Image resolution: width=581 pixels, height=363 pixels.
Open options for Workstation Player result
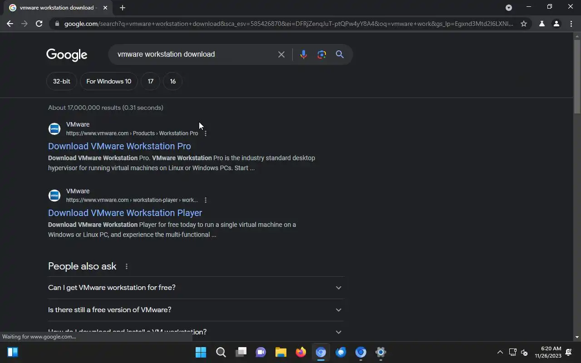[x=206, y=200]
